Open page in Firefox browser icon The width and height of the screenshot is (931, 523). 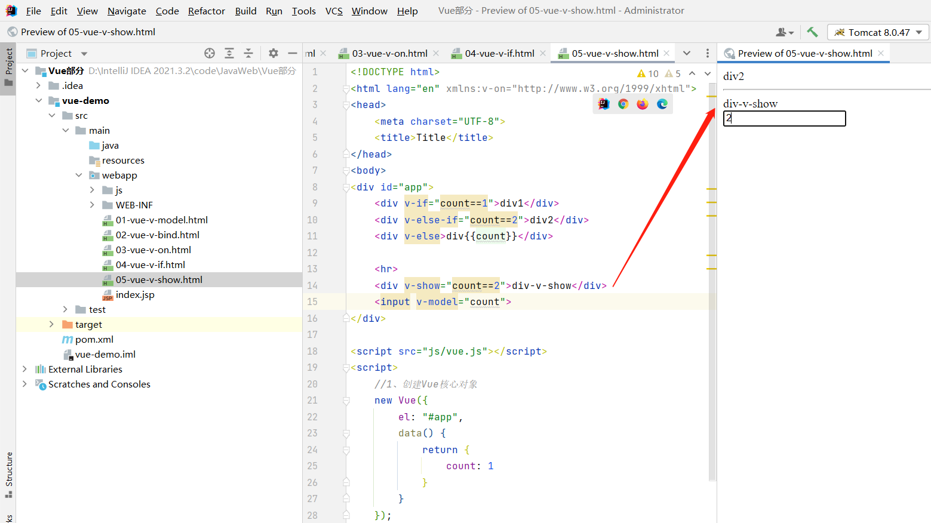643,104
